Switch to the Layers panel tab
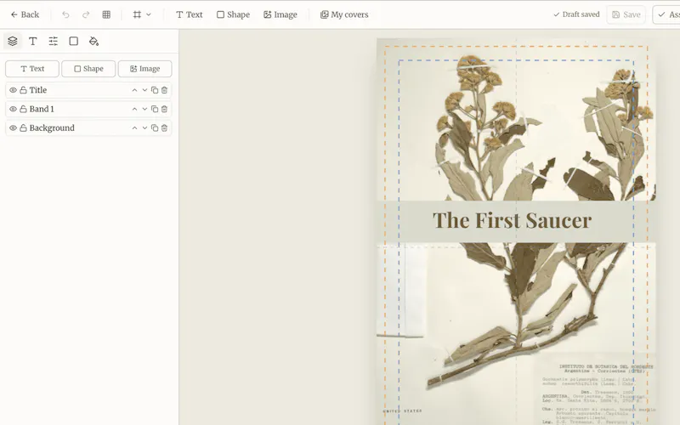 click(13, 41)
